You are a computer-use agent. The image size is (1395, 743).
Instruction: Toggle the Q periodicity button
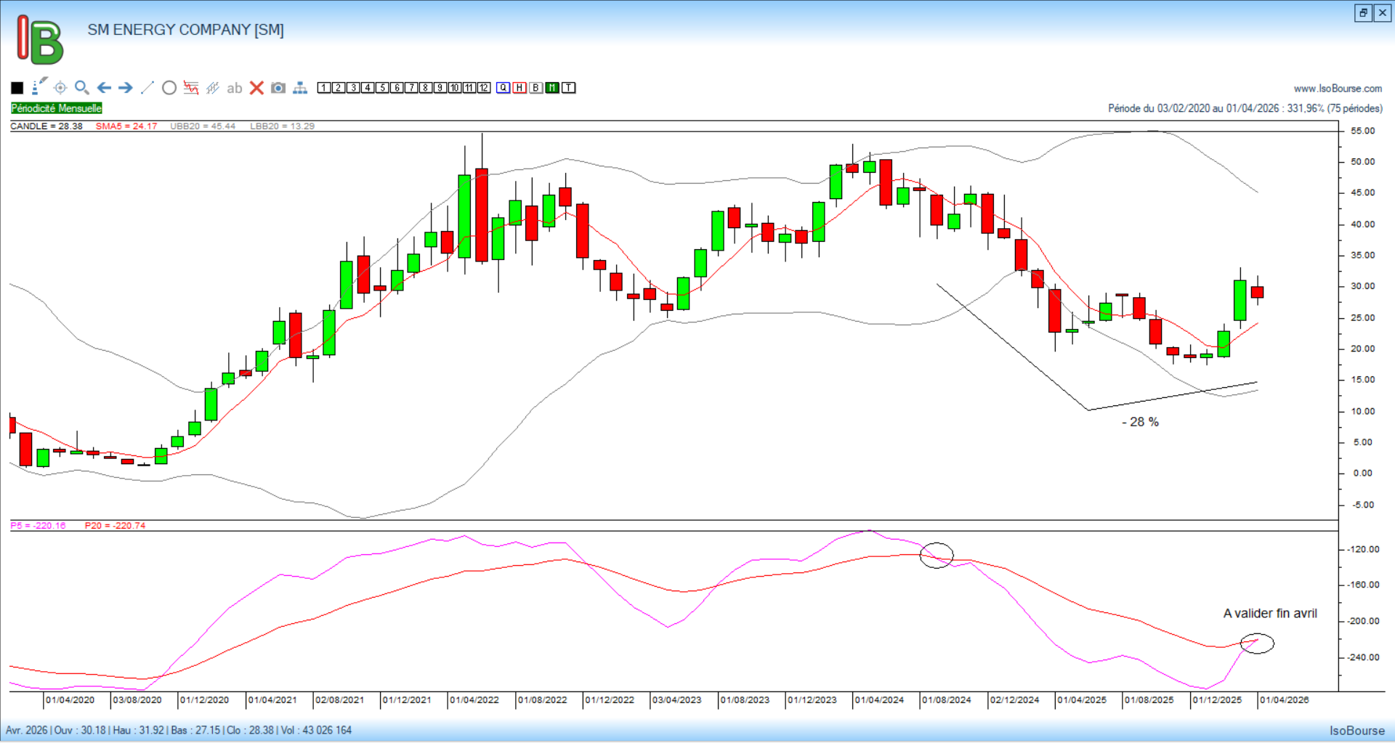[504, 88]
